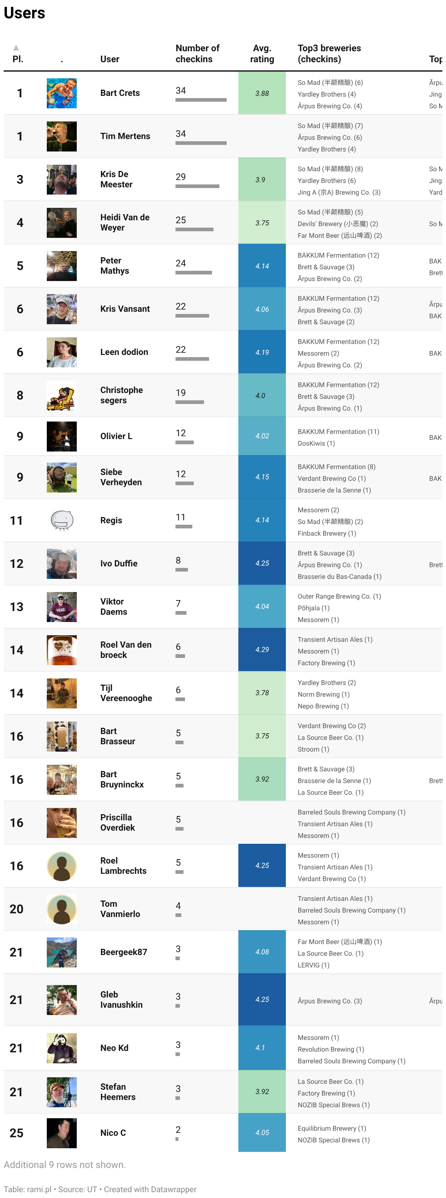The height and width of the screenshot is (1198, 446).
Task: Click the Kris Vansant user name
Action: (125, 309)
